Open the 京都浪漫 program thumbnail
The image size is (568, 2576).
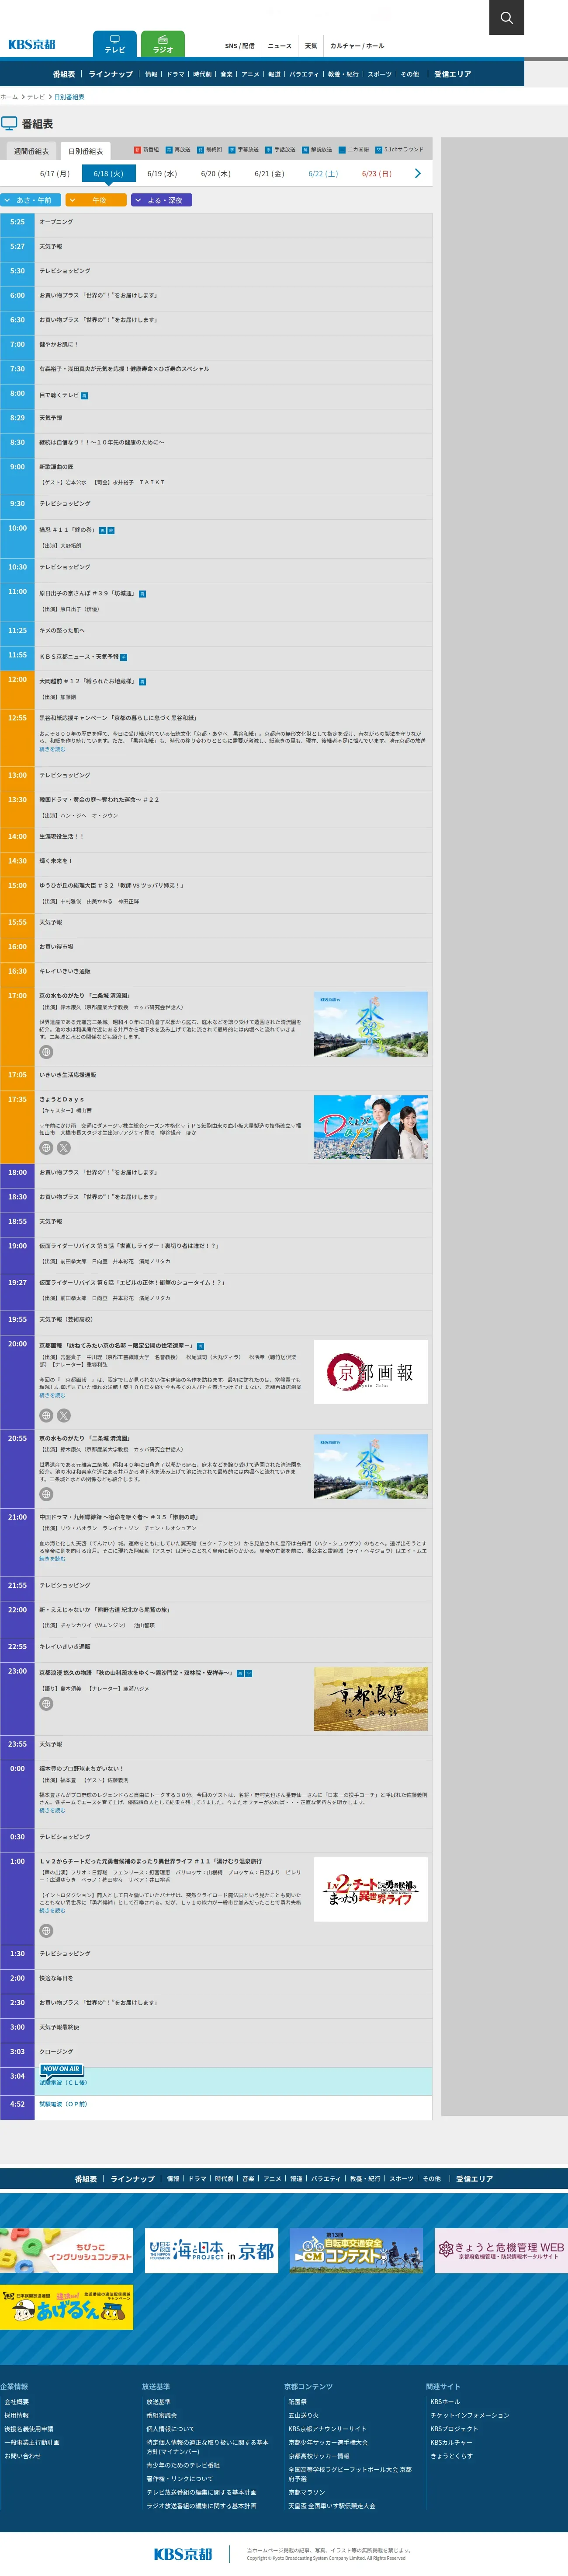coord(371,1698)
